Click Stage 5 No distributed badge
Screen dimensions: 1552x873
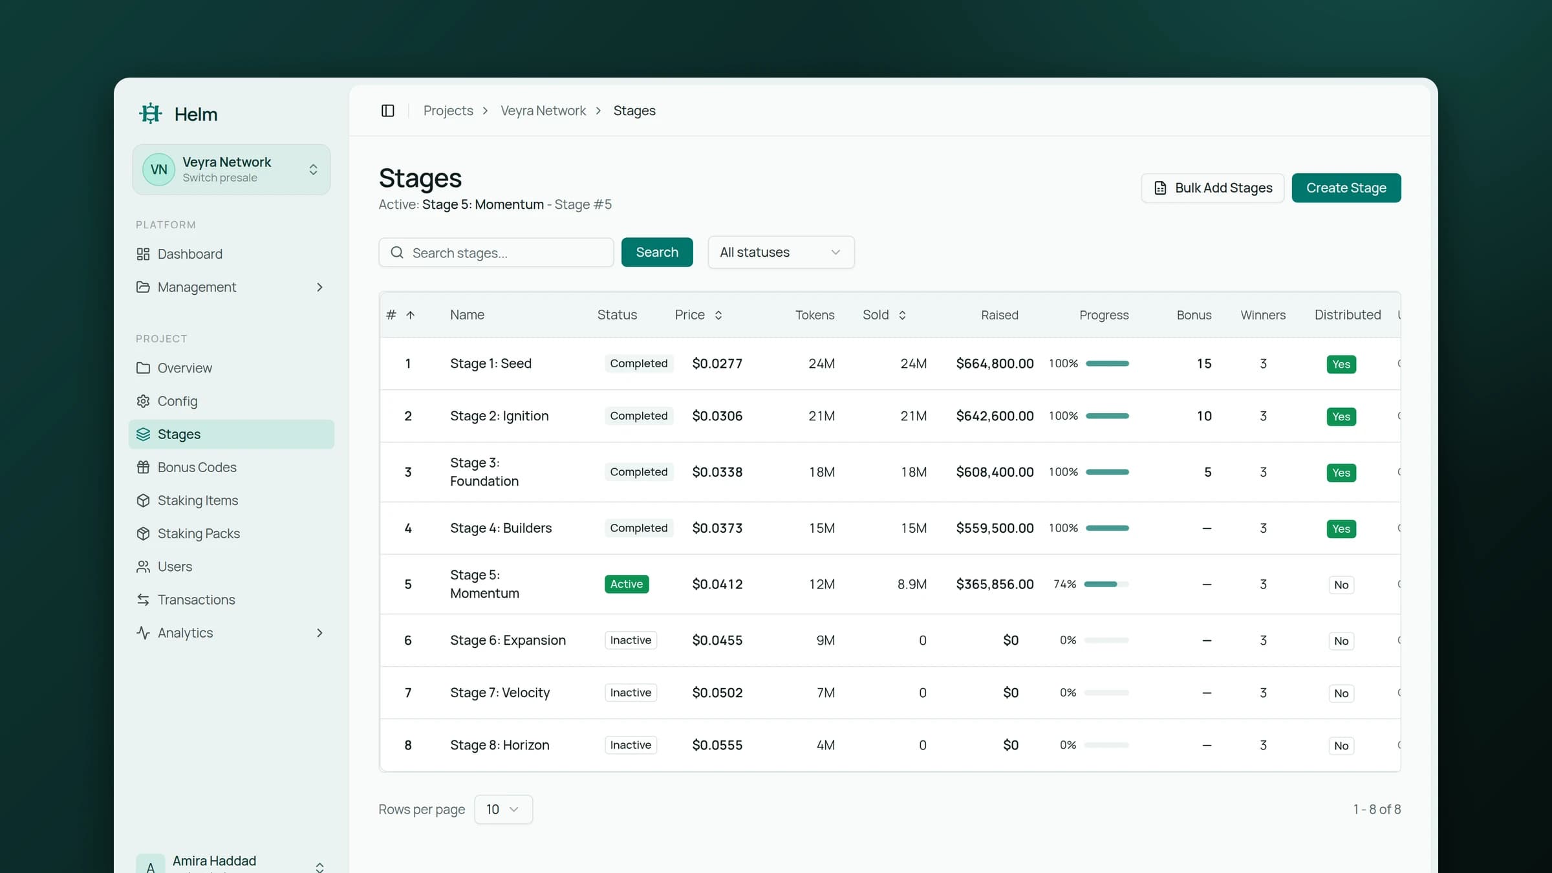coord(1341,585)
